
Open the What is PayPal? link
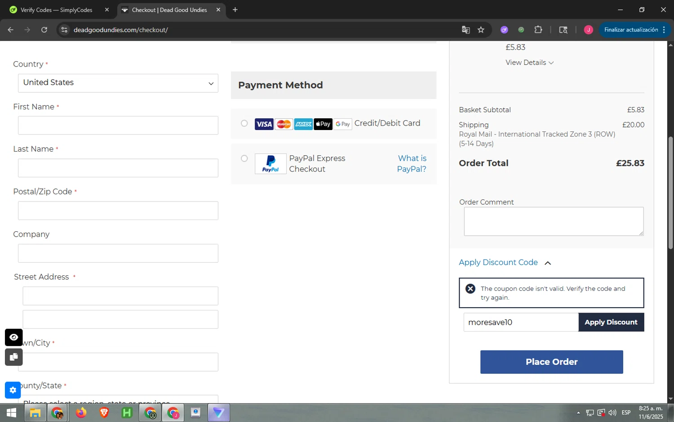(x=412, y=164)
